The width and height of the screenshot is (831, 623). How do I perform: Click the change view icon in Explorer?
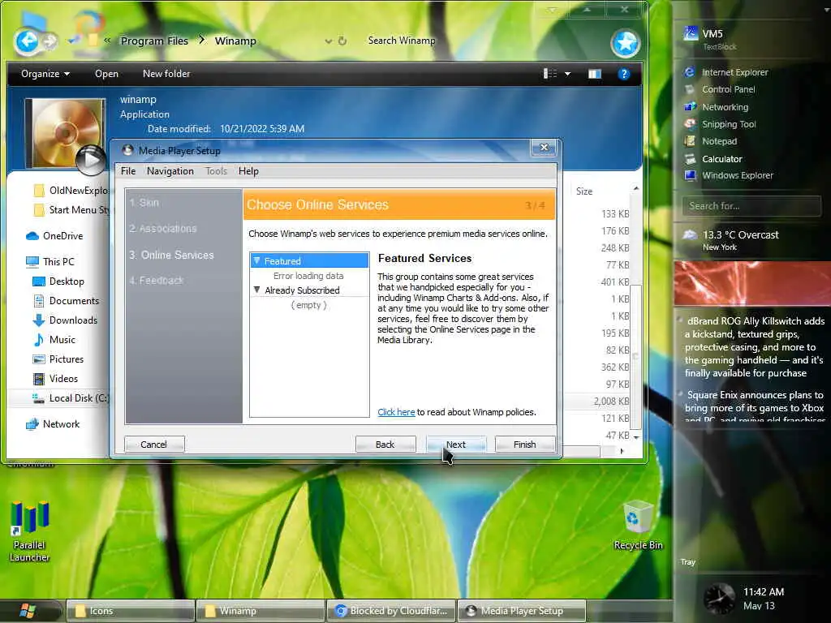point(550,74)
